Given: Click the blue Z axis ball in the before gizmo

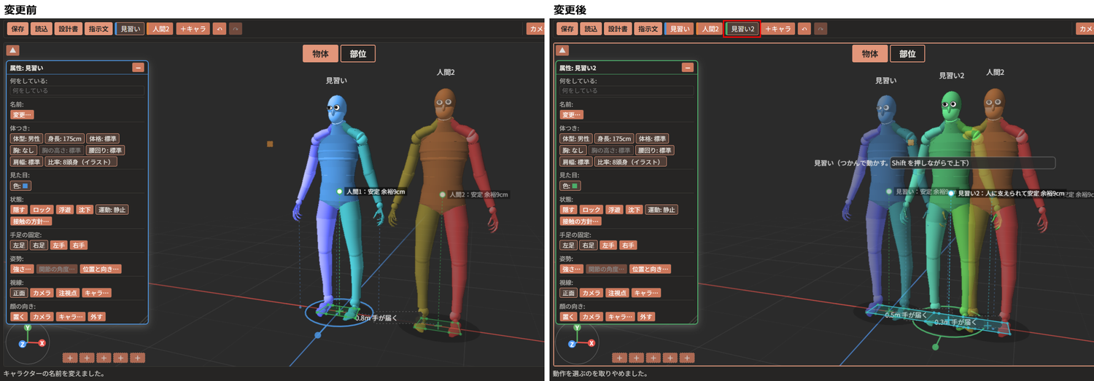Looking at the screenshot, I should [x=23, y=344].
